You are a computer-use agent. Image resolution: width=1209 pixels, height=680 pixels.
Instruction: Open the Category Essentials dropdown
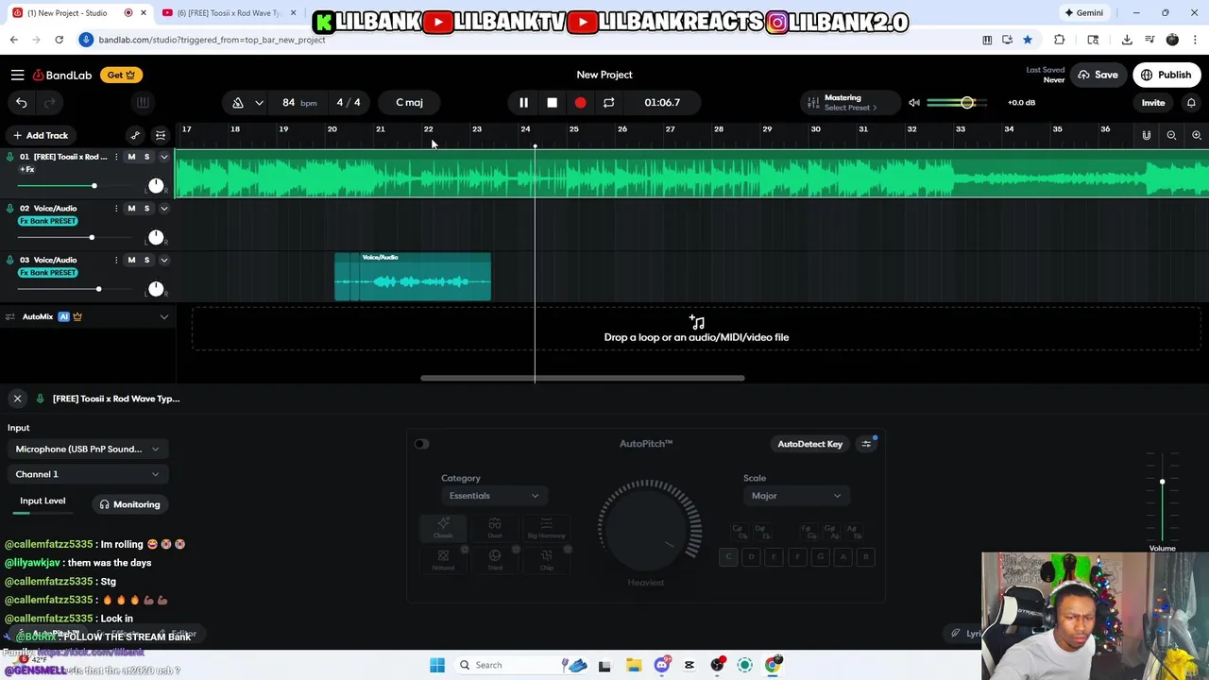pos(494,496)
